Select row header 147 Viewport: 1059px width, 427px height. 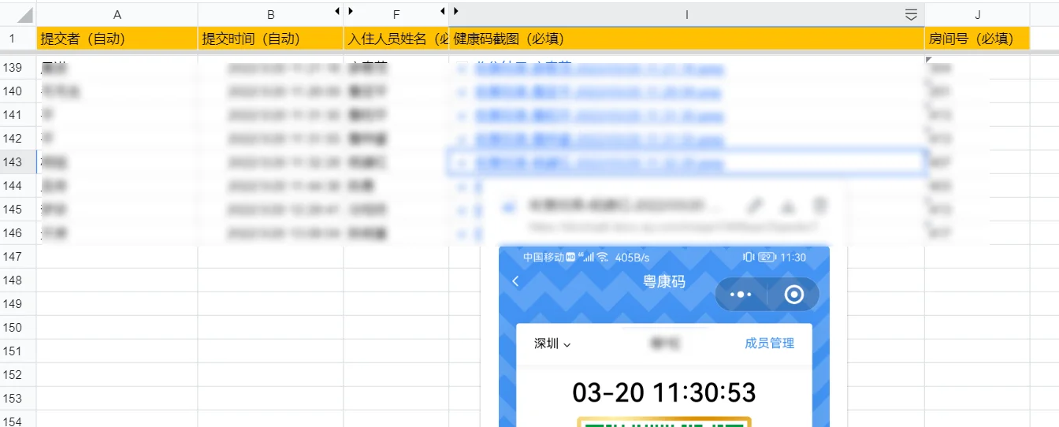pyautogui.click(x=18, y=257)
